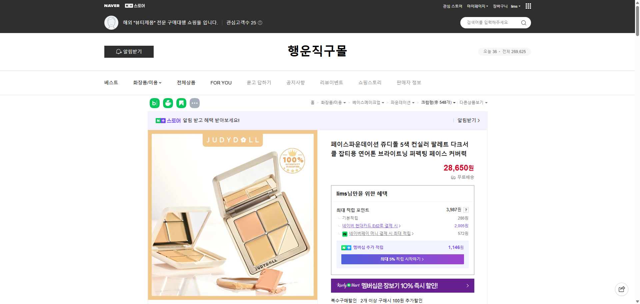Open 최대 5% 적립 시작하기 button
640x304 pixels.
pyautogui.click(x=402, y=259)
